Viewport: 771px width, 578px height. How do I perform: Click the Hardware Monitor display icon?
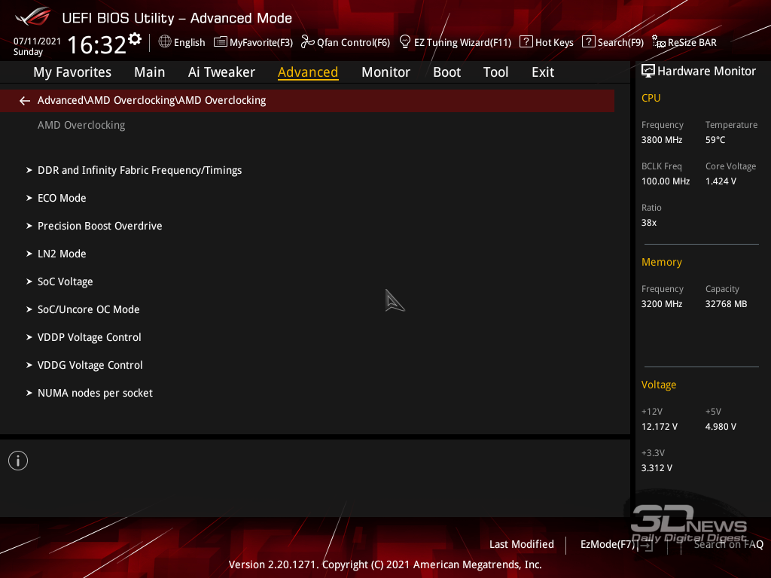648,71
